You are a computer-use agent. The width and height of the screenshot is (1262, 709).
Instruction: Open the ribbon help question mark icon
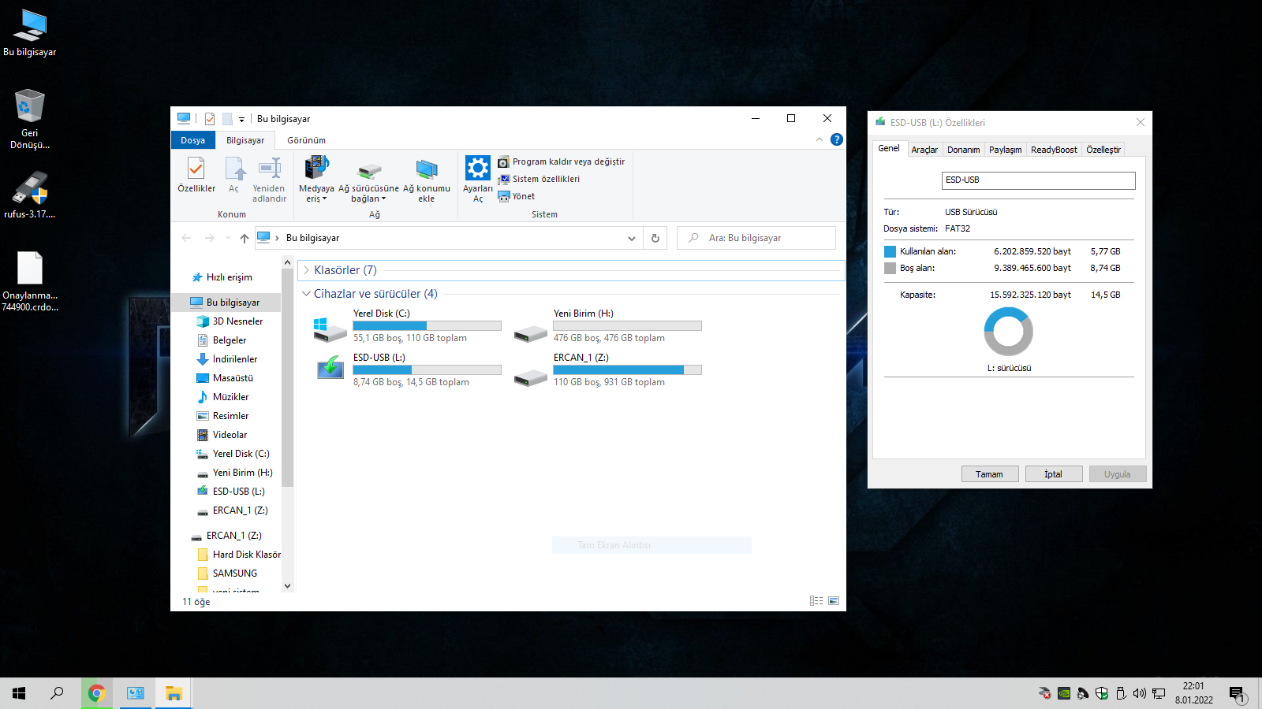tap(837, 139)
